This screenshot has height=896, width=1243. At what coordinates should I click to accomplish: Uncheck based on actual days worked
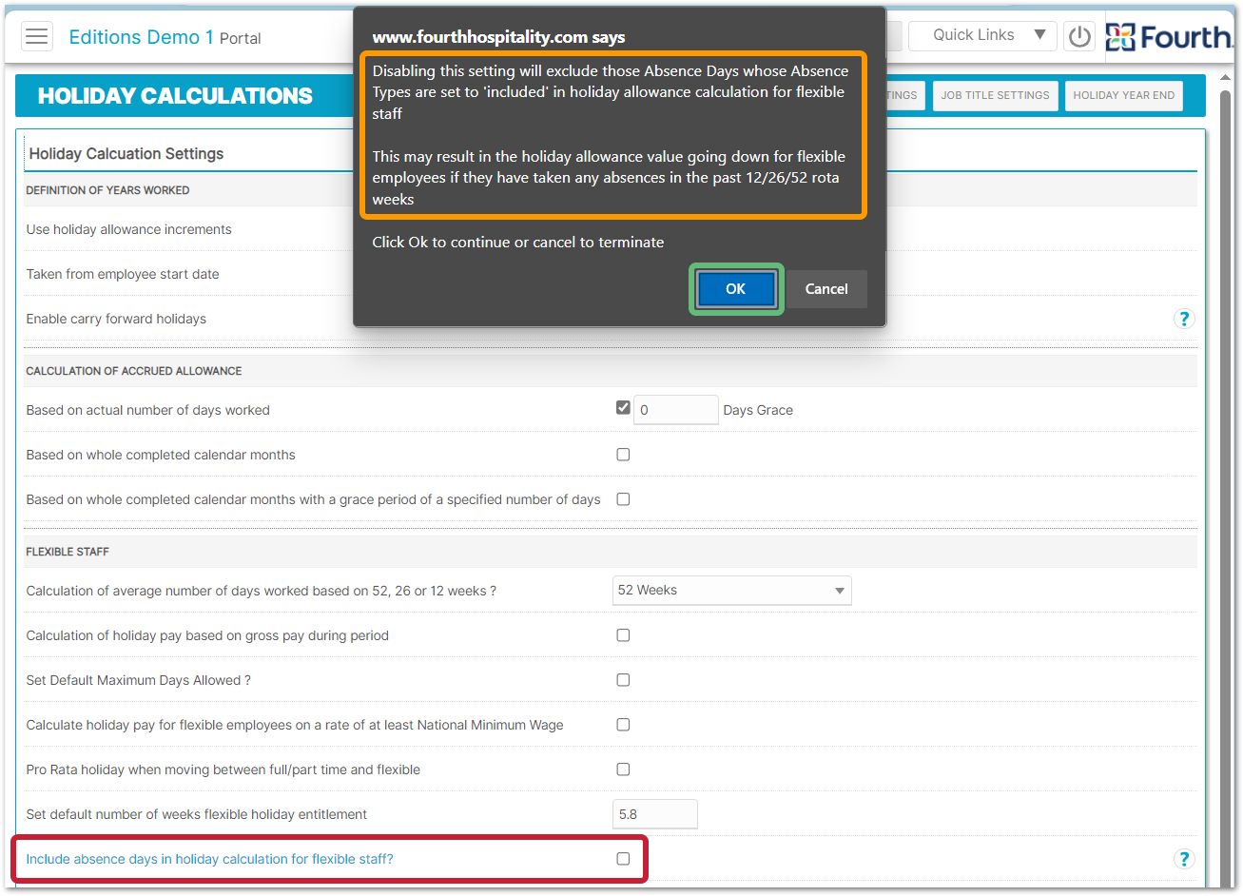click(623, 408)
